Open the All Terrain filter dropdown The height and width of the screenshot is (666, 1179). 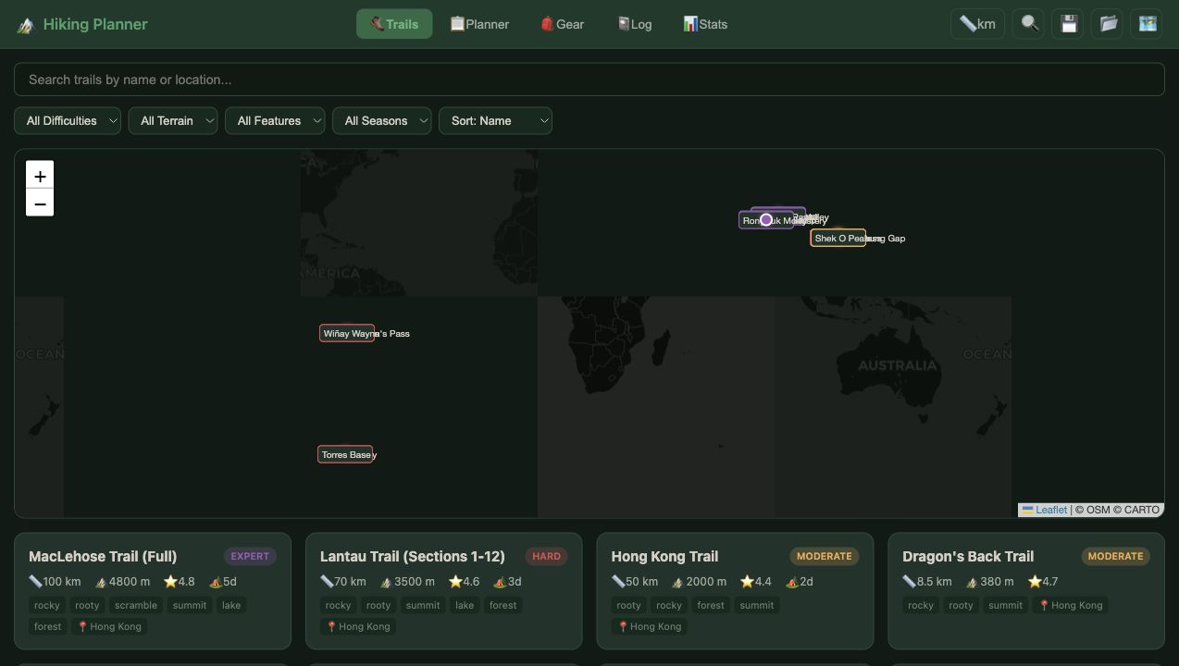(173, 120)
